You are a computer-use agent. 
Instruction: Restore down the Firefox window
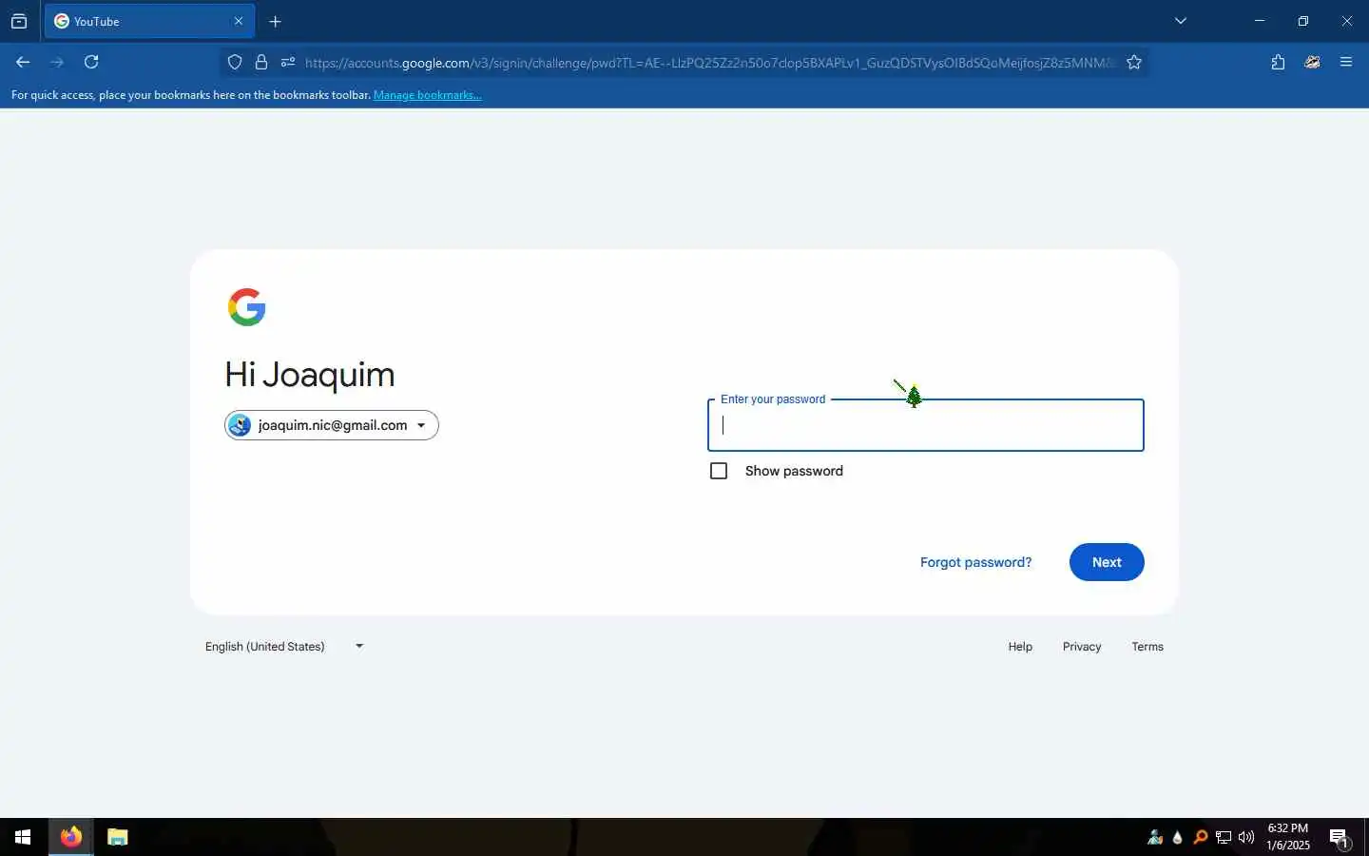pos(1303,21)
